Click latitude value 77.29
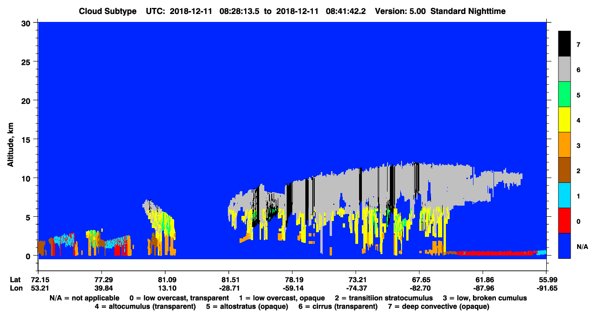The image size is (607, 311). click(101, 279)
